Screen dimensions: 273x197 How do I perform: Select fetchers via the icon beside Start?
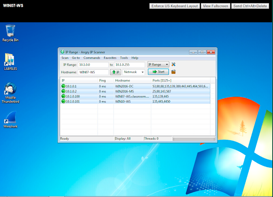click(x=174, y=72)
